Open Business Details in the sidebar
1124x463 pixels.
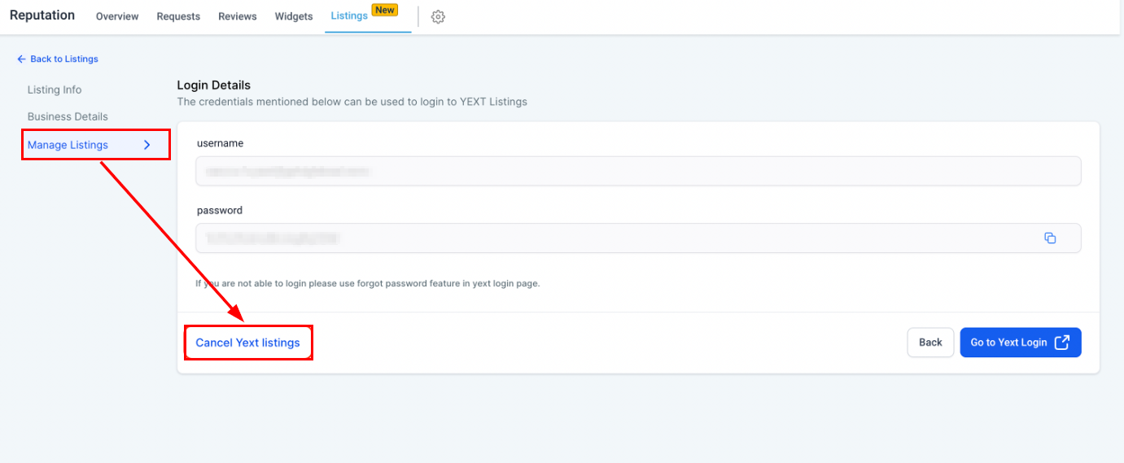(68, 116)
